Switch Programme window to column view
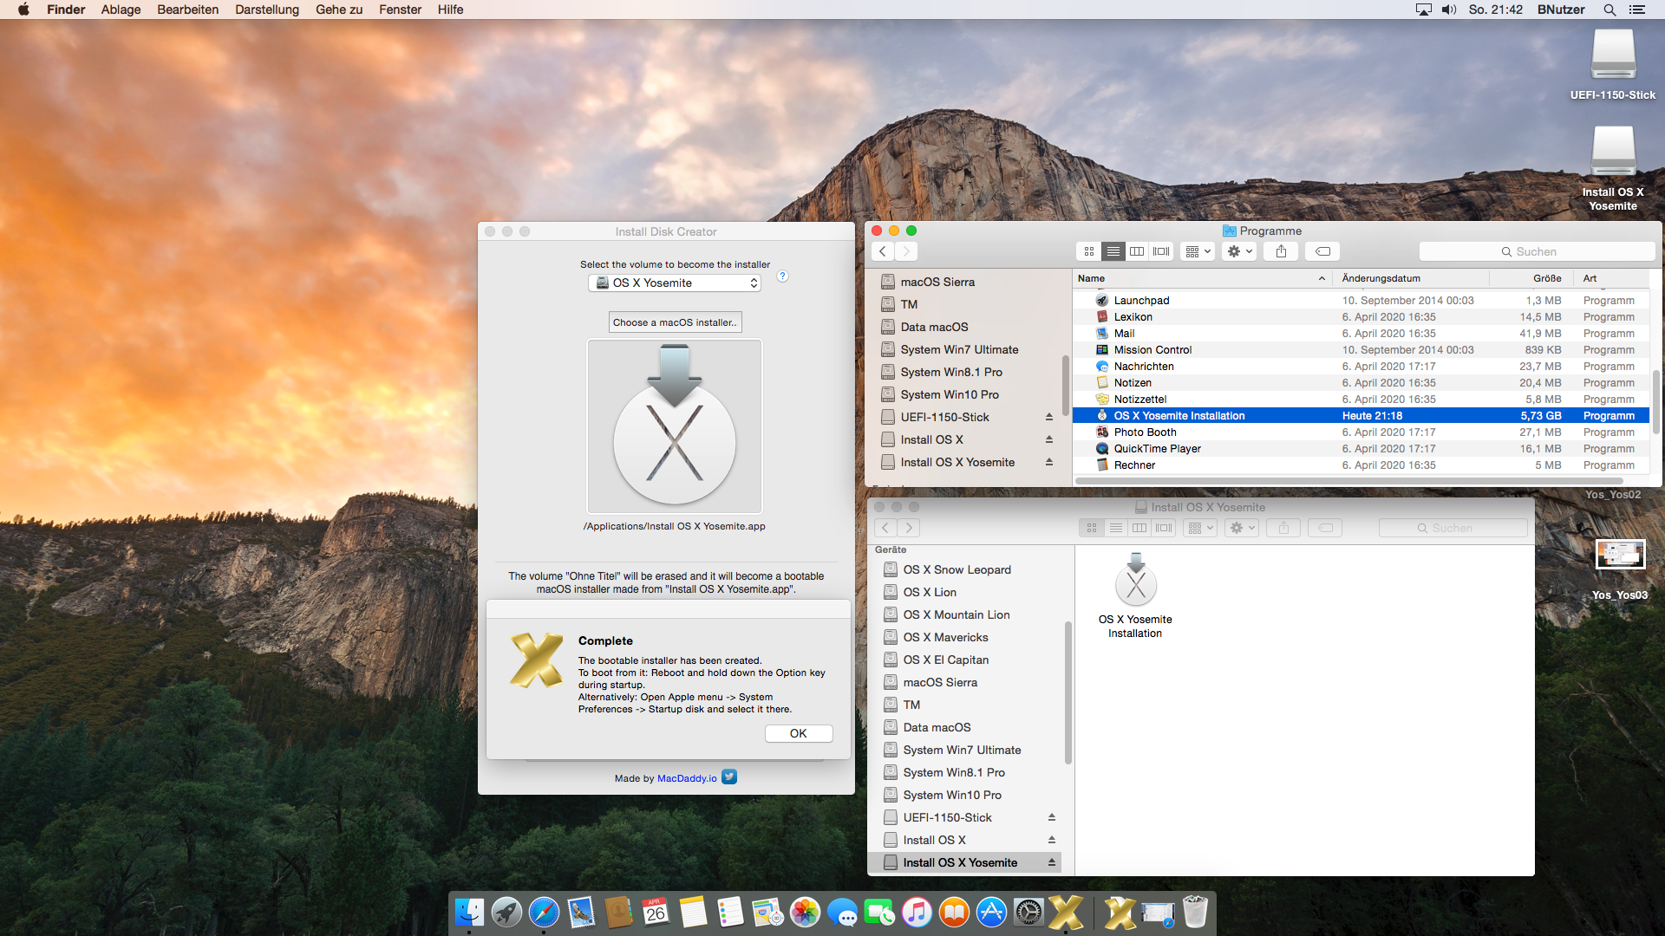Image resolution: width=1665 pixels, height=936 pixels. 1137,251
